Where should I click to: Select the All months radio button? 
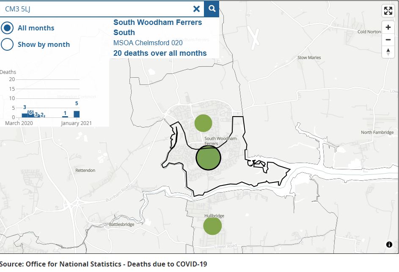point(7,28)
